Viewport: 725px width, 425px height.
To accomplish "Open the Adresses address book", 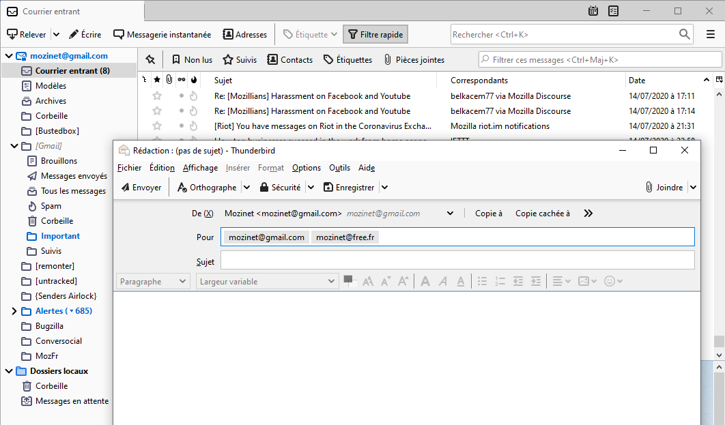I will point(245,35).
